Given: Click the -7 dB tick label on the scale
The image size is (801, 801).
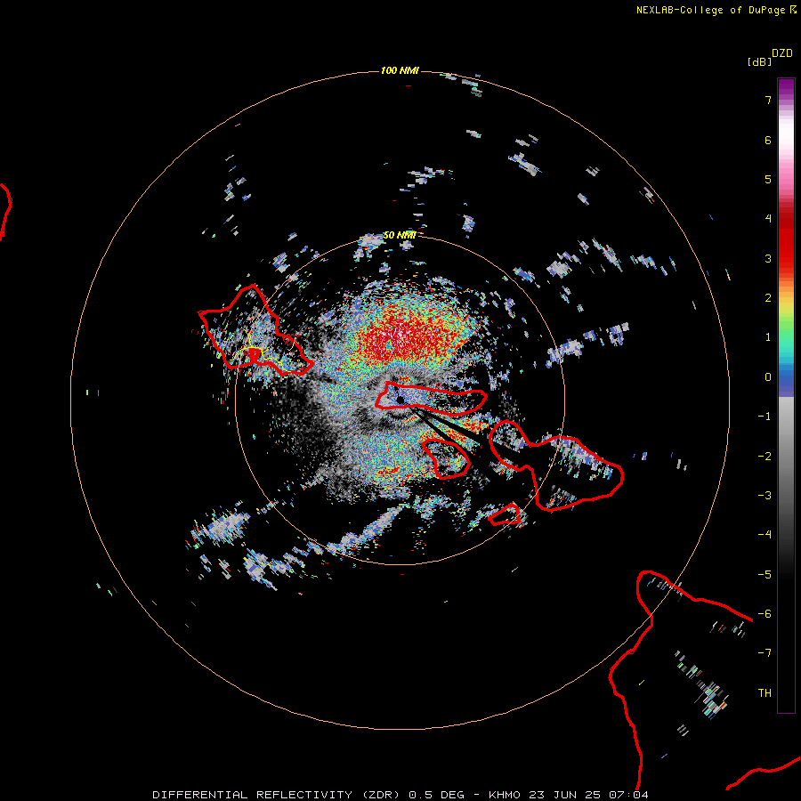Looking at the screenshot, I should tap(765, 653).
